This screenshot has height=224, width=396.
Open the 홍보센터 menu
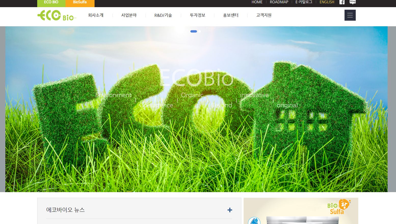tap(230, 15)
